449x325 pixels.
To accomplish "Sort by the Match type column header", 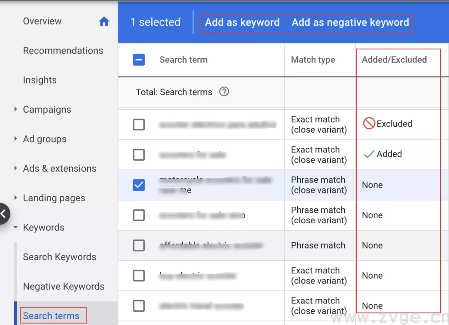I will click(313, 60).
